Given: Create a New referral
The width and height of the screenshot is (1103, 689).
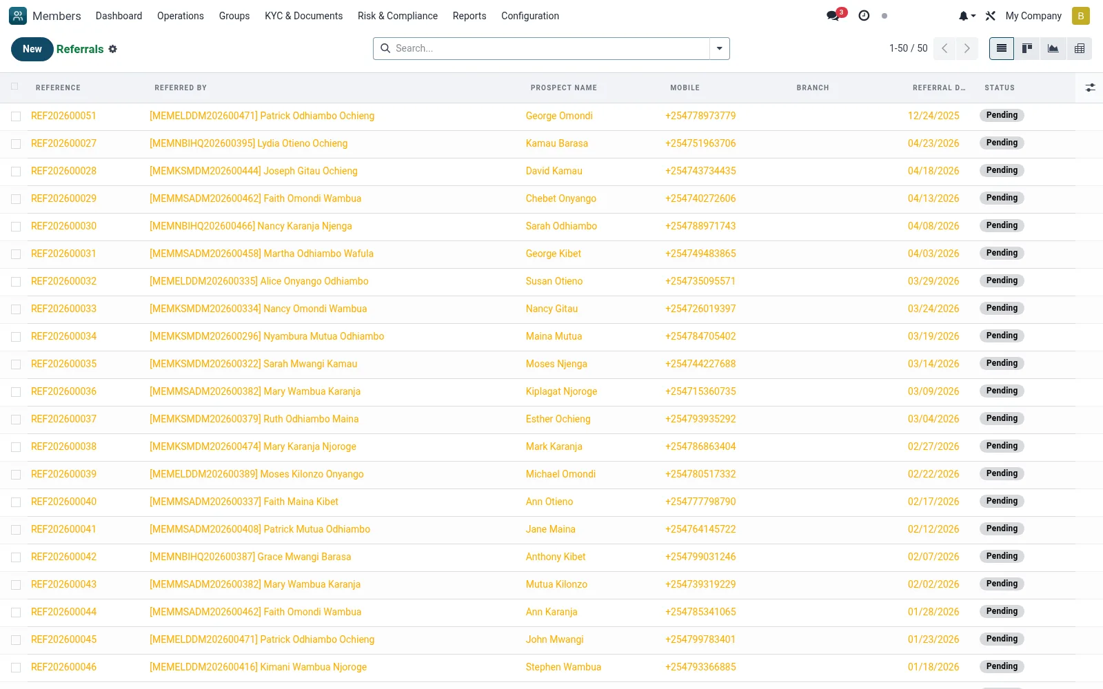Looking at the screenshot, I should [x=32, y=49].
